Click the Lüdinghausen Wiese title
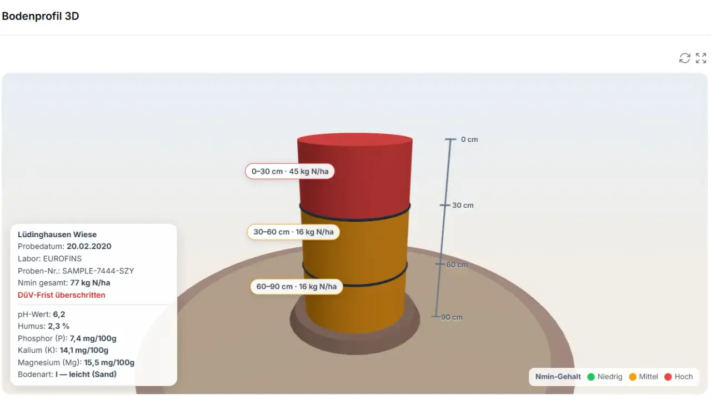This screenshot has height=400, width=711. click(x=57, y=234)
